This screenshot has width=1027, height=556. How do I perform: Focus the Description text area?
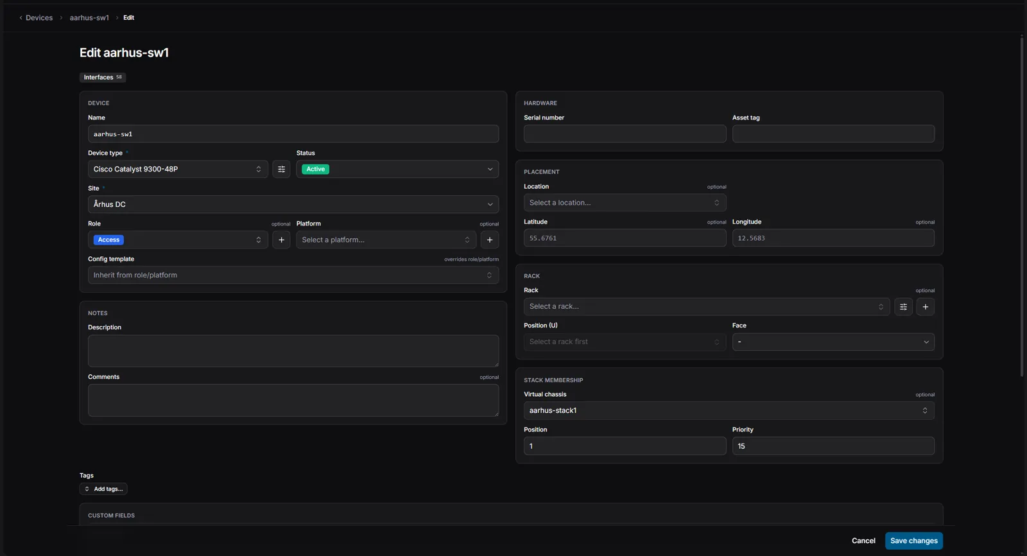(293, 351)
